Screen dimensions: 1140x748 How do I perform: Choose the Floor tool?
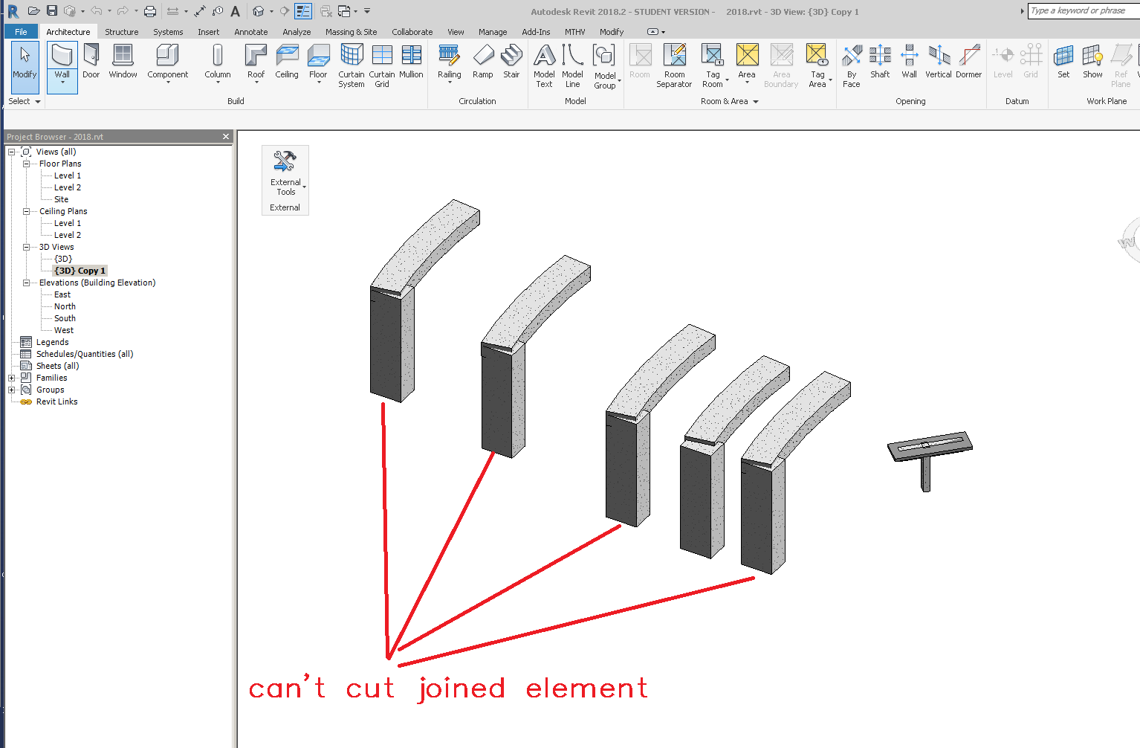click(x=318, y=62)
